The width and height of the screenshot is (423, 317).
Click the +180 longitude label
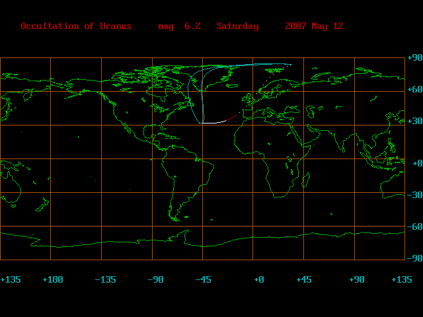53,279
